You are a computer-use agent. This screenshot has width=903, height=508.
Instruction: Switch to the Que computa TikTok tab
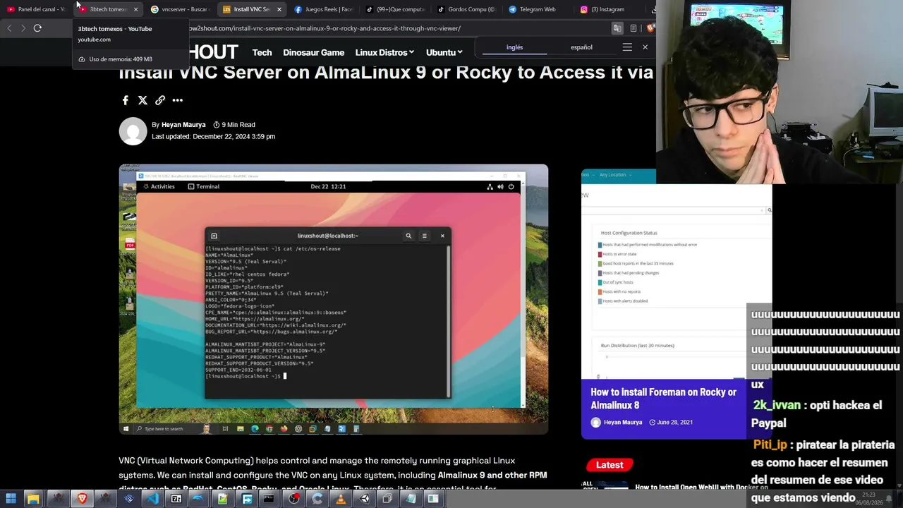(394, 9)
